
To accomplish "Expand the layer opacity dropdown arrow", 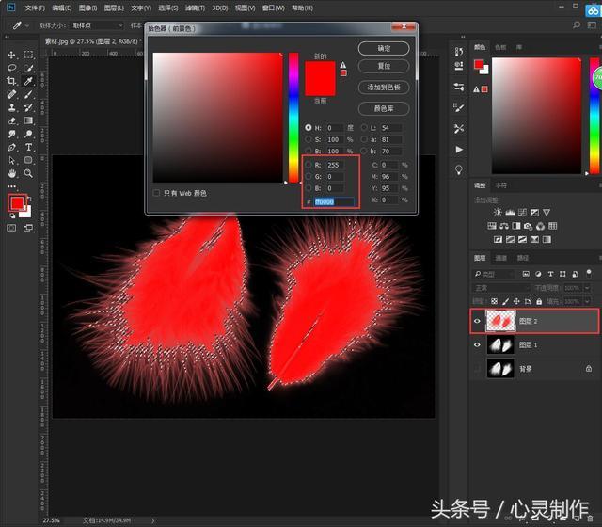I will point(587,288).
